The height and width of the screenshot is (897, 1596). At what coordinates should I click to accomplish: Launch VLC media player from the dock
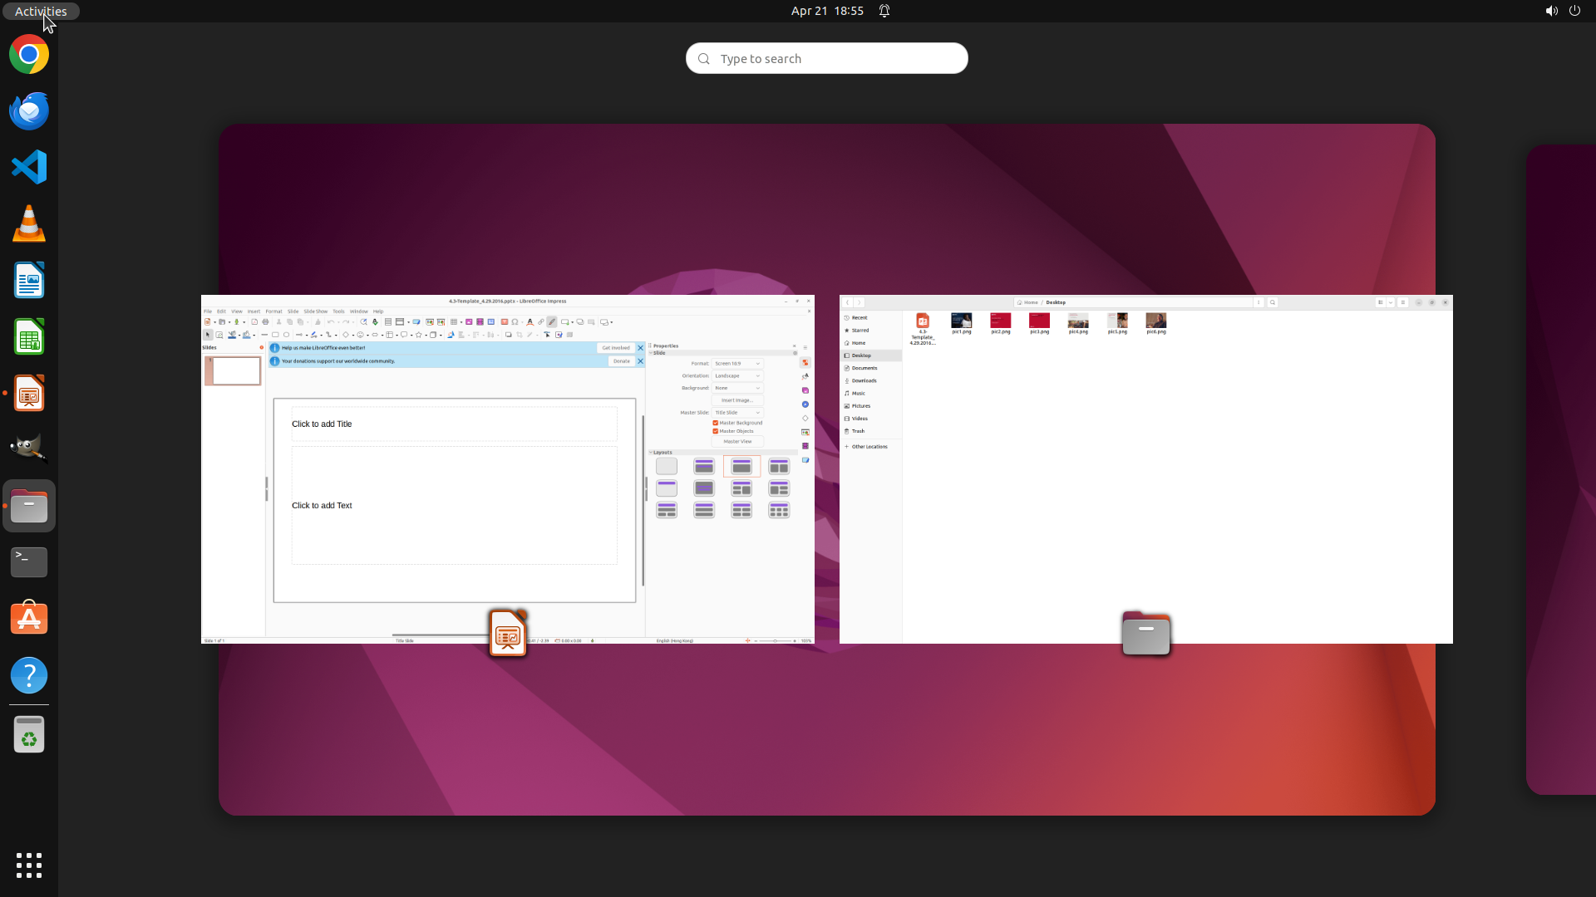point(29,223)
